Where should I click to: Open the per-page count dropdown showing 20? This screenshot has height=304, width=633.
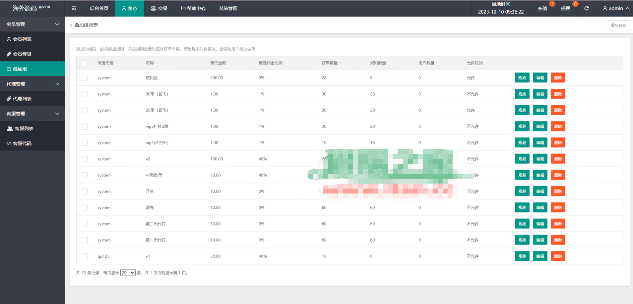pyautogui.click(x=128, y=273)
